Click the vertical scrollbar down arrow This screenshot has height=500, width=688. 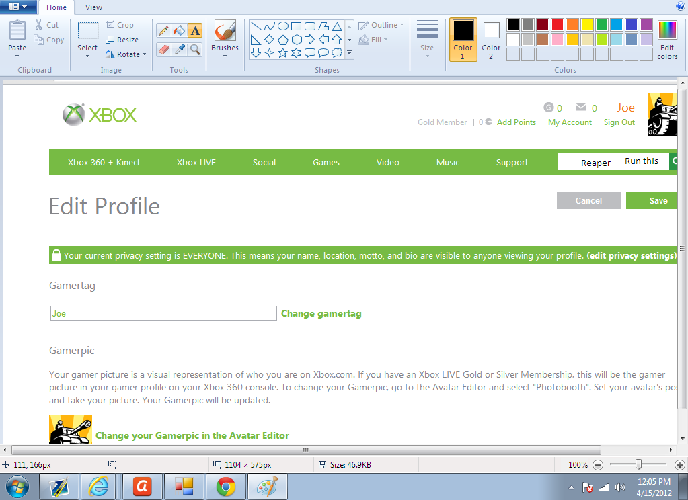coord(682,438)
